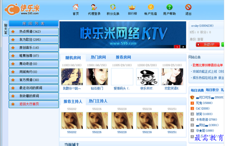Open room thumbnail 钻石豪门
The image size is (226, 146).
pyautogui.click(x=97, y=77)
